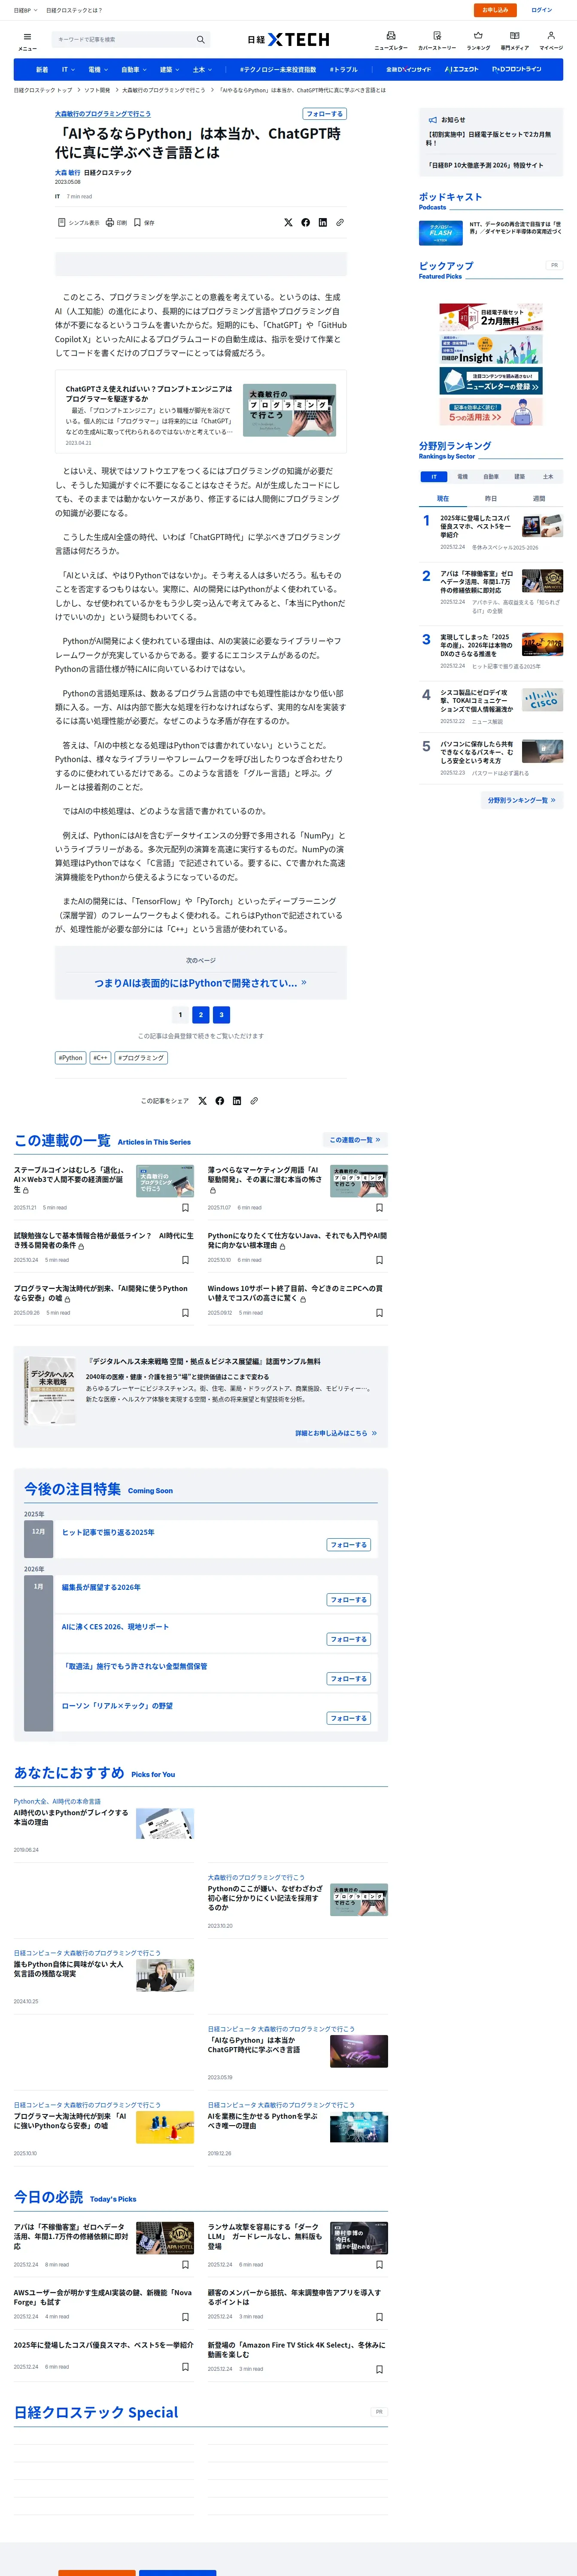
Task: Bookmark the ステーブルコイン series article
Action: pyautogui.click(x=185, y=1208)
